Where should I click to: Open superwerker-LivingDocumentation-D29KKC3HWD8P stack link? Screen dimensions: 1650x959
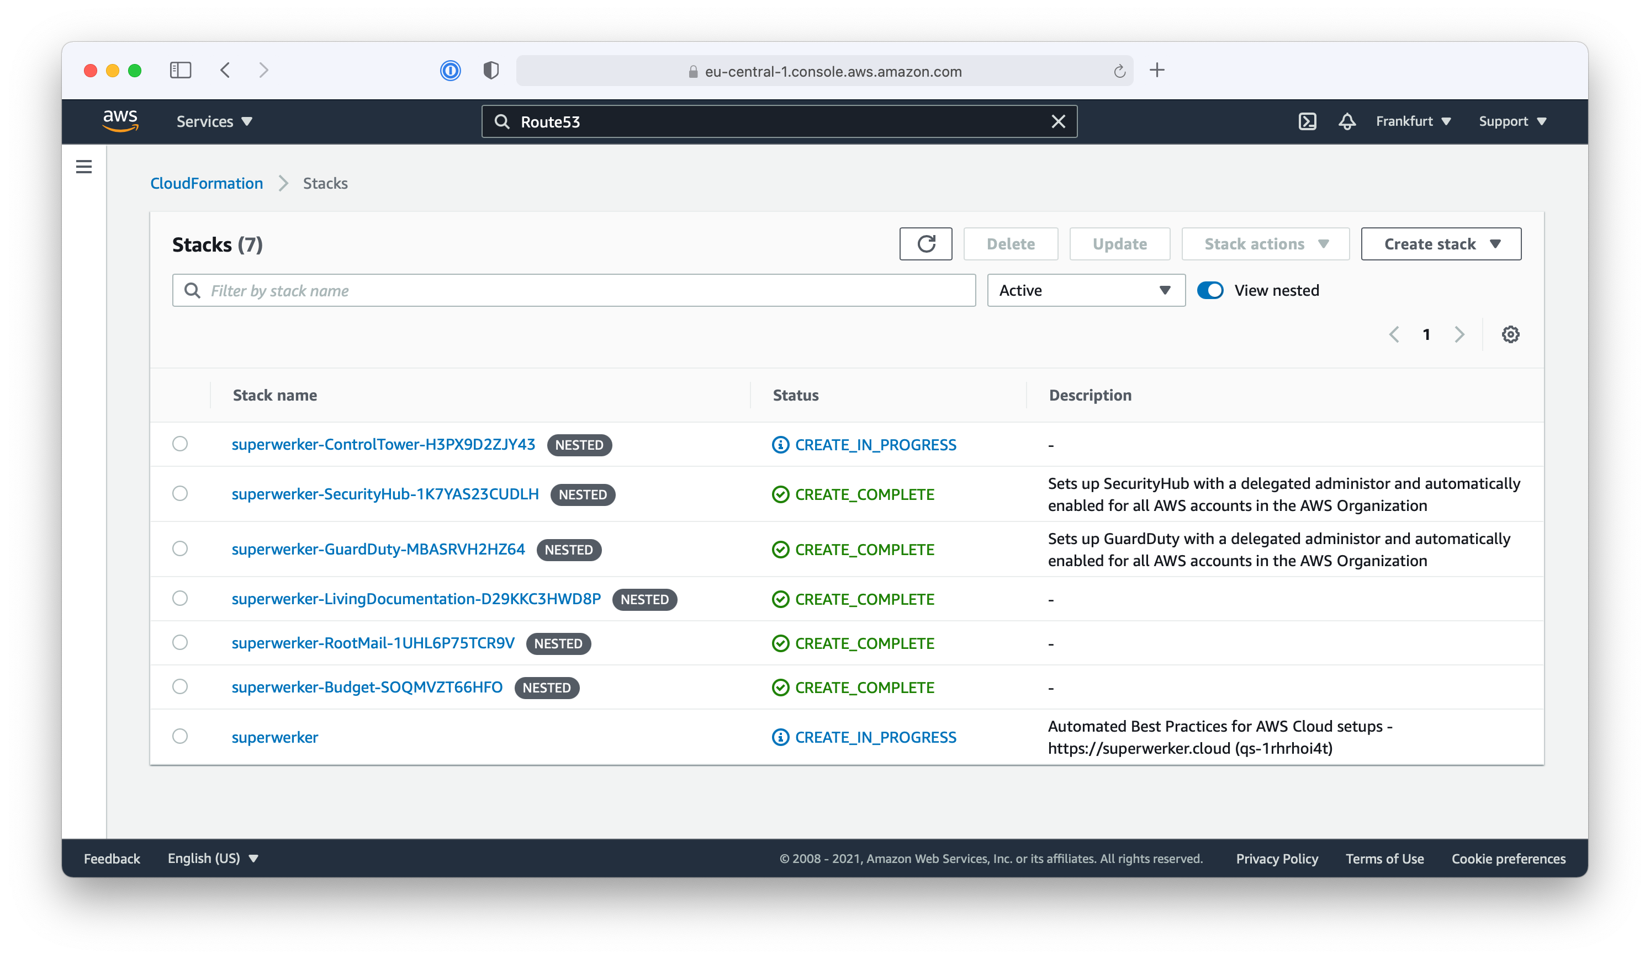[416, 599]
